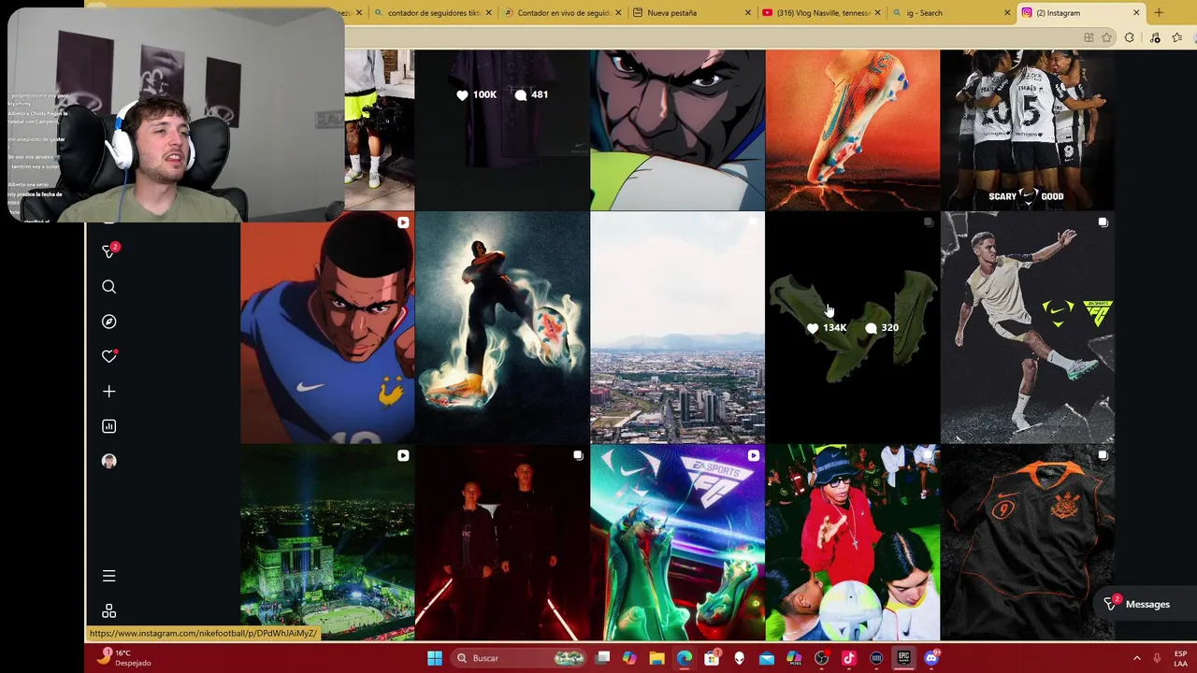Open Alienware app from the taskbar

pos(739,658)
